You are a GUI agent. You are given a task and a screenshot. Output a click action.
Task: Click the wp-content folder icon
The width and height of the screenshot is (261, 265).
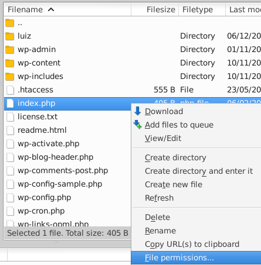pyautogui.click(x=9, y=63)
